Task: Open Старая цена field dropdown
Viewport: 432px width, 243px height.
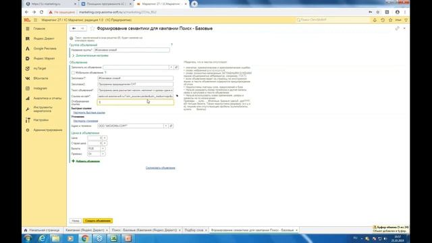Action: (105, 143)
